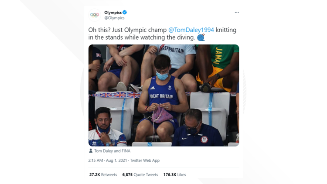The height and width of the screenshot is (184, 327).
Task: Click the Olympics rings profile avatar
Action: (x=95, y=15)
